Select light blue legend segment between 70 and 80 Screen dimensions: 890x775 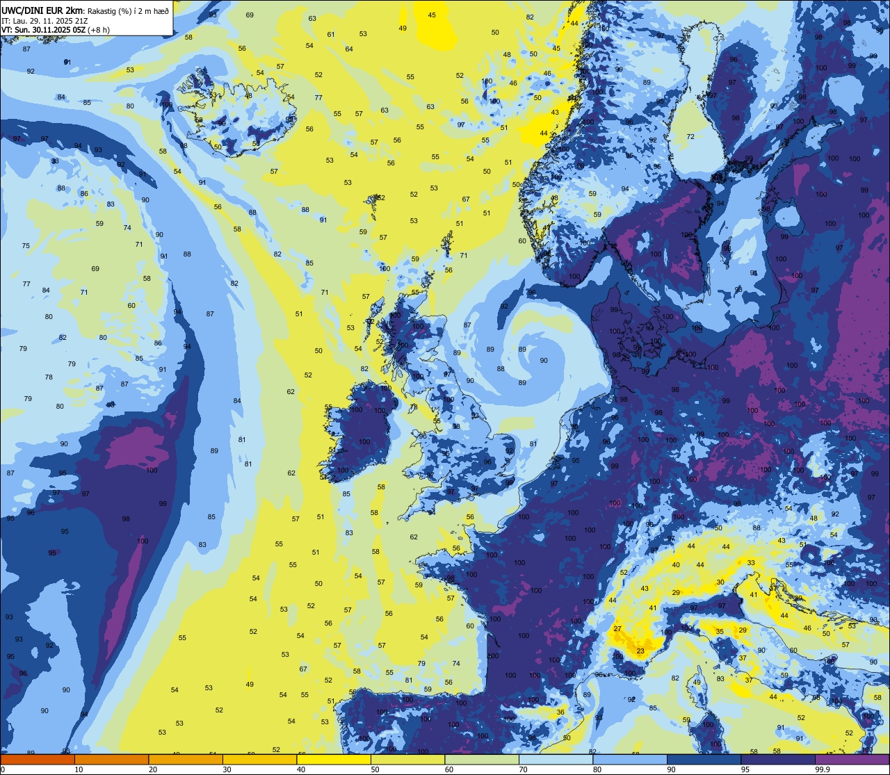click(556, 759)
